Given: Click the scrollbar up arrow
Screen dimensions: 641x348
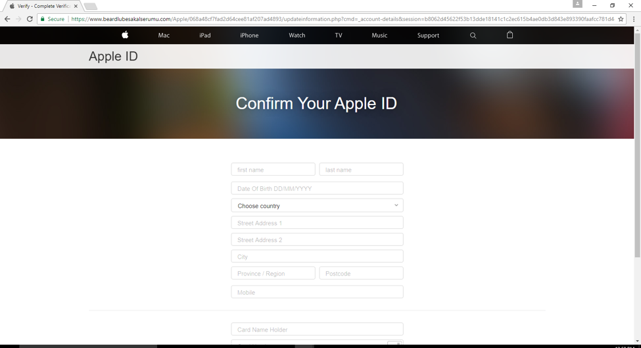Looking at the screenshot, I should point(637,30).
